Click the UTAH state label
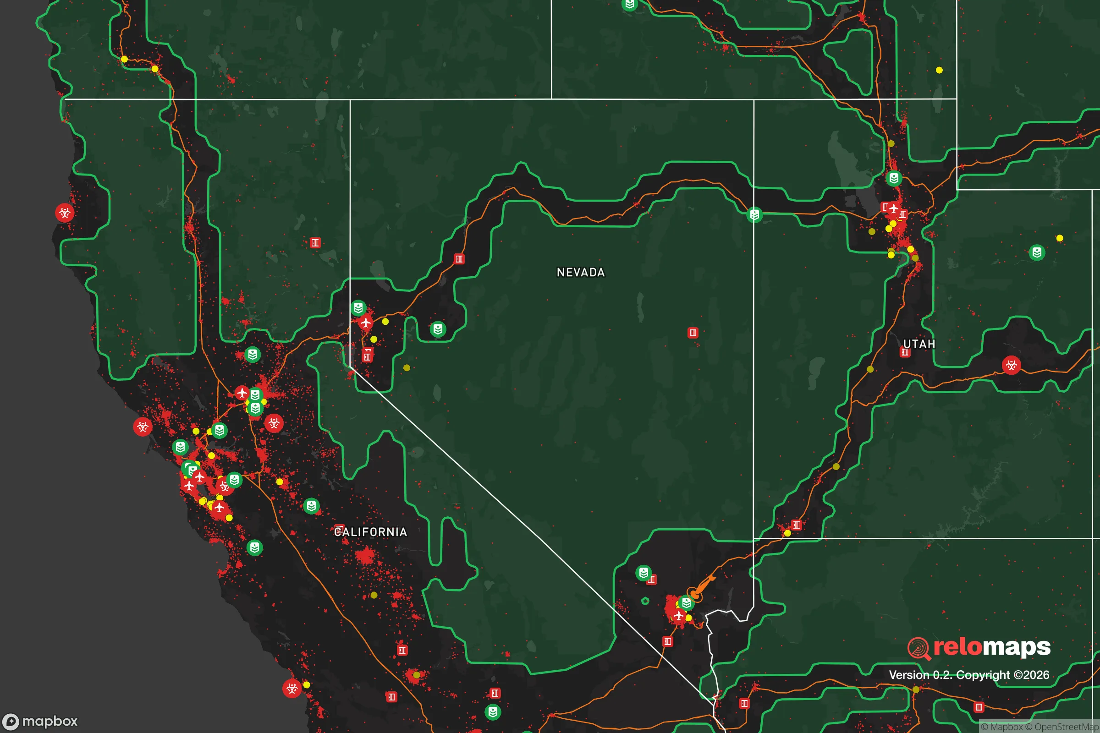This screenshot has width=1100, height=733. (919, 344)
